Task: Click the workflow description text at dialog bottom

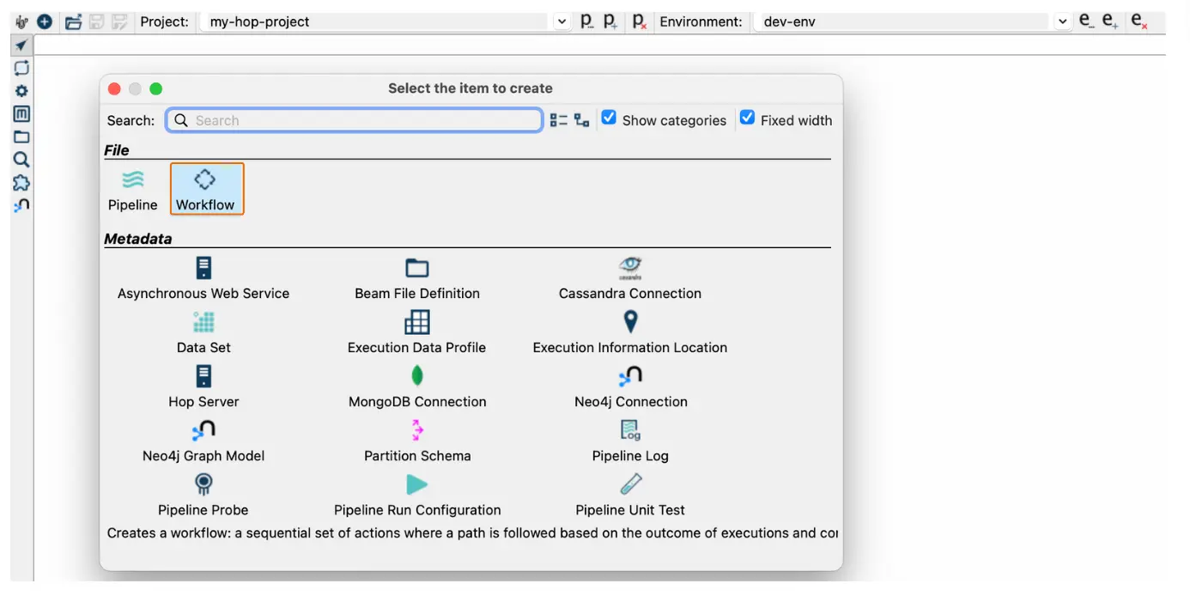Action: coord(472,532)
